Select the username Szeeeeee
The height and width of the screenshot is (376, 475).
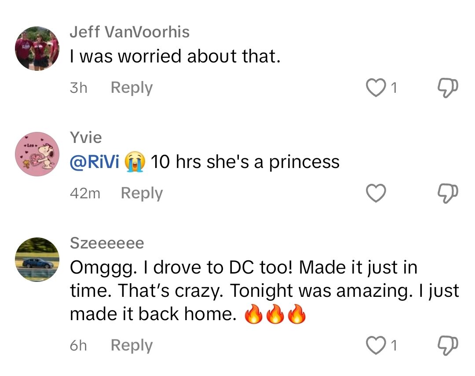107,243
